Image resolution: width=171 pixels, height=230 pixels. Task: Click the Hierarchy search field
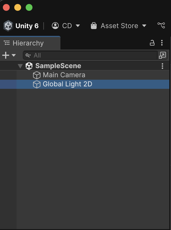(x=90, y=55)
